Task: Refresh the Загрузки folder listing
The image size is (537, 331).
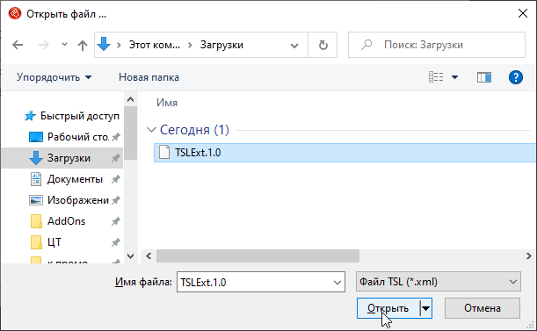Action: (x=323, y=45)
